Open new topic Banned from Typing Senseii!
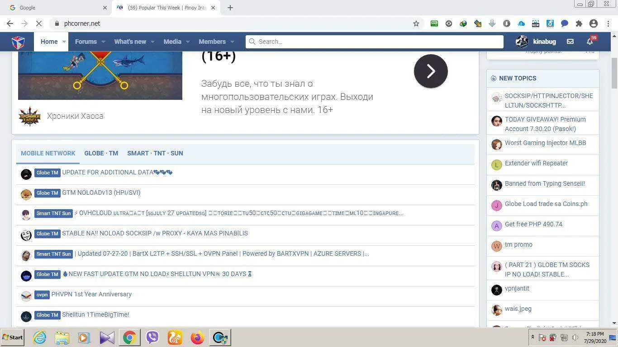Viewport: 618px width, 347px height. [x=545, y=183]
